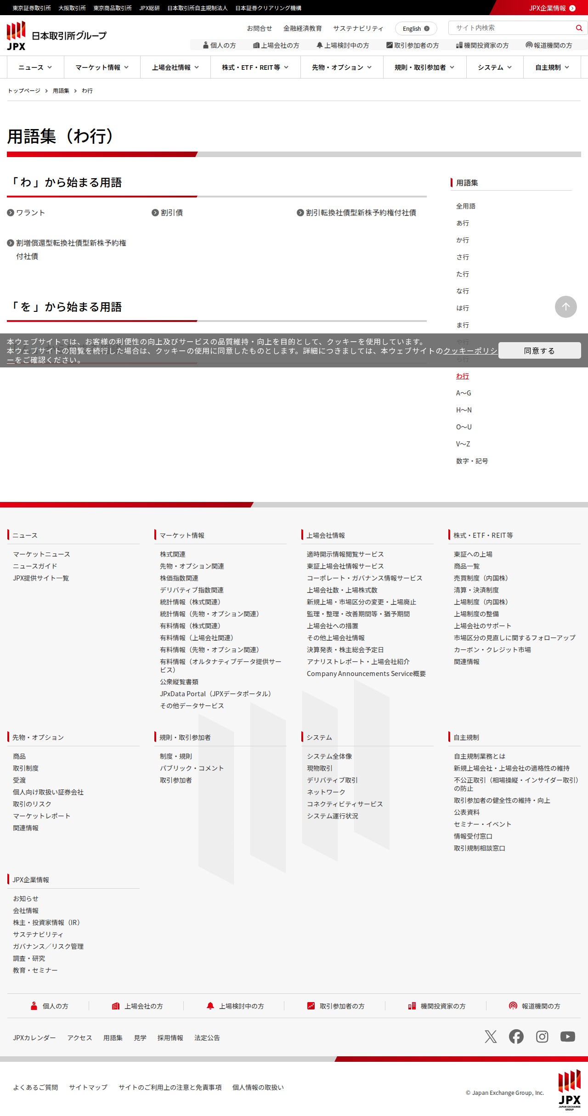
Task: Open the クッキーポリシー link
Action: click(x=470, y=351)
